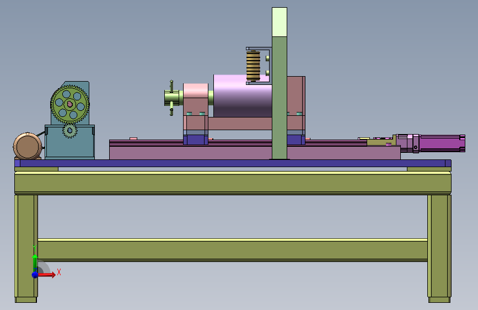Select the gold coil spring on the bracket

tap(253, 66)
